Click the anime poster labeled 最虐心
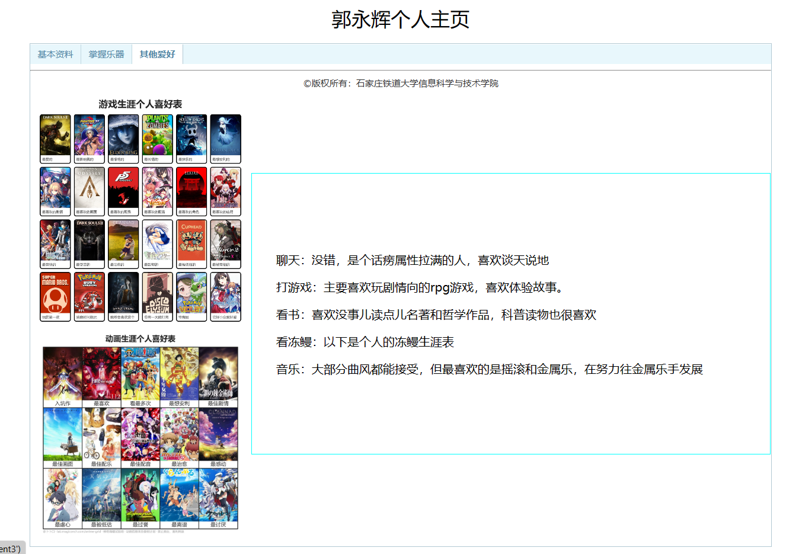This screenshot has width=786, height=554. tap(63, 495)
